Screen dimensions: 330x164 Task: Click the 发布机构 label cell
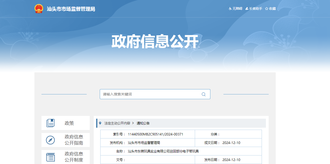tap(117, 143)
